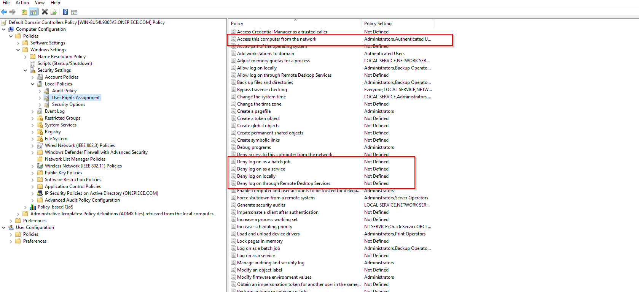Screen dimensions: 639x292
Task: Toggle the Show/Hide Console Tree icon
Action: (33, 12)
